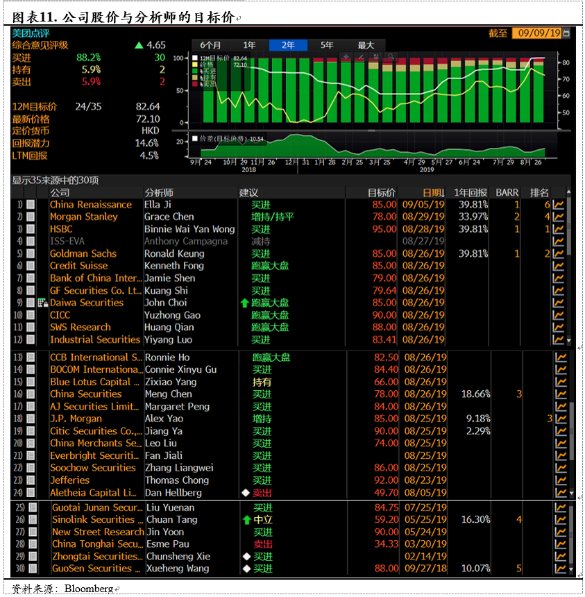Open the CICC company link
The height and width of the screenshot is (597, 585).
60,315
